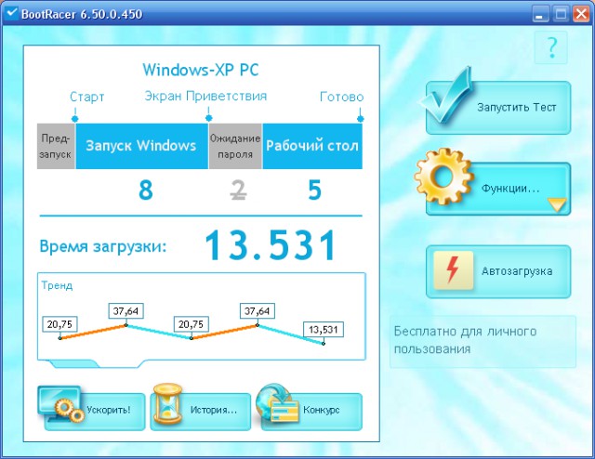Click the golden gear icon for Функции

[444, 177]
